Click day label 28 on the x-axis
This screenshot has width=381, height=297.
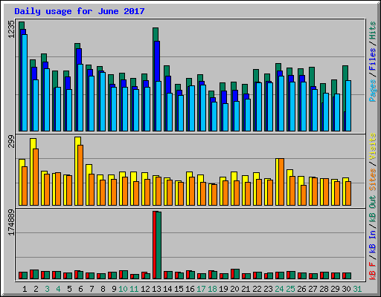click(324, 289)
